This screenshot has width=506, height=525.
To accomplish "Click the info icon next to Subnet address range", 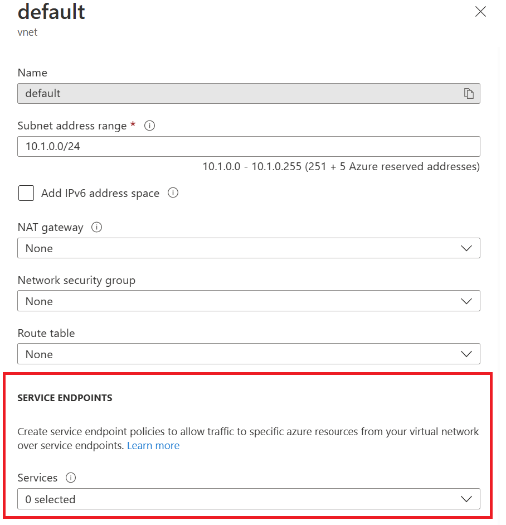I will (149, 126).
